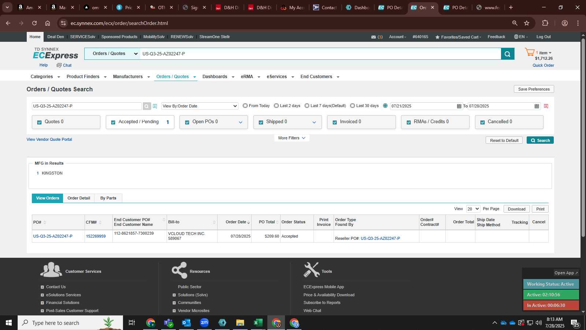Open File Explorer from the taskbar
Screen dimensions: 586x330
coord(240,323)
